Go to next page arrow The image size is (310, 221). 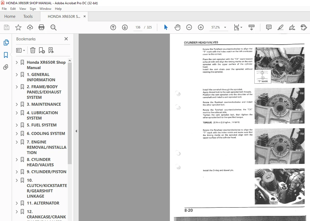click(125, 27)
